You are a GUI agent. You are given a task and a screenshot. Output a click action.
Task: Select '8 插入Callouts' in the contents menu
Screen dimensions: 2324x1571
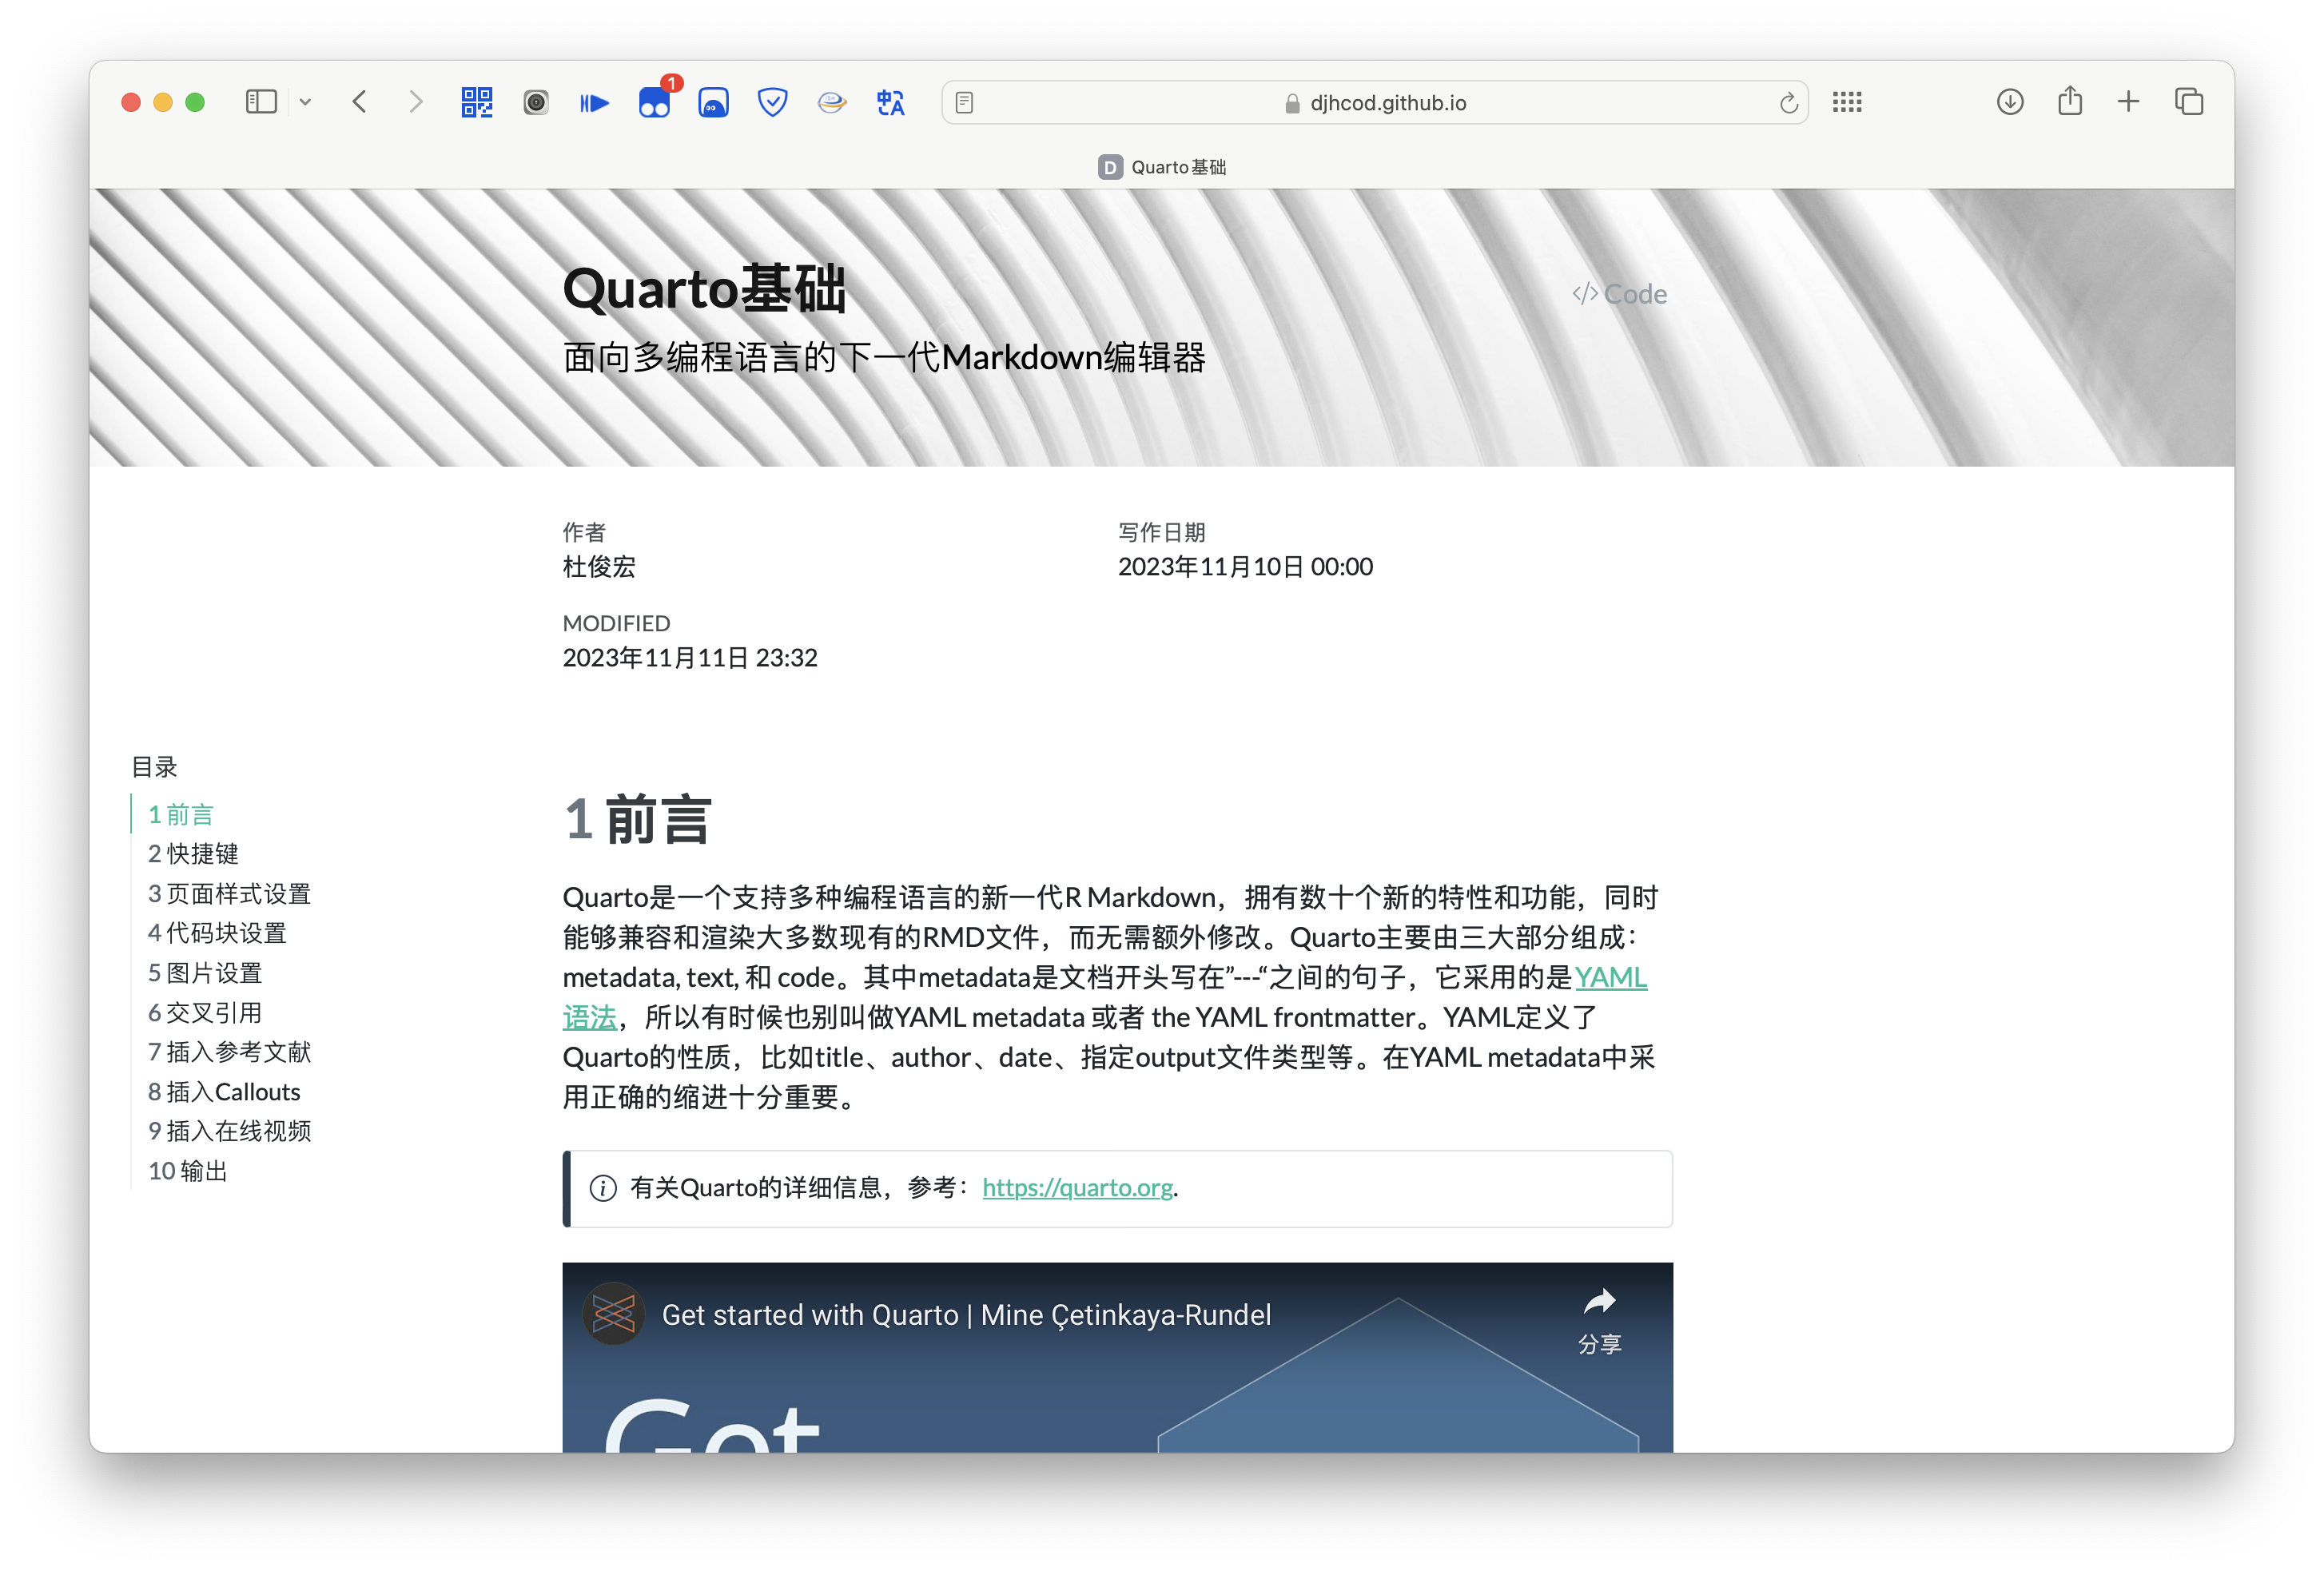224,1091
